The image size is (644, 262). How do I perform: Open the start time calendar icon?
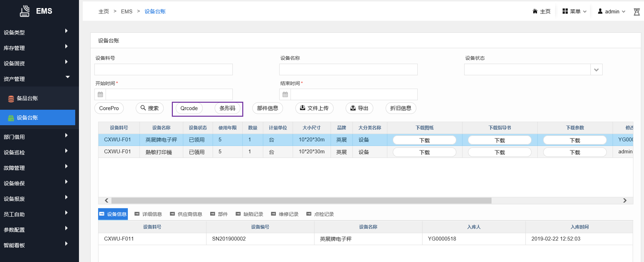click(100, 95)
